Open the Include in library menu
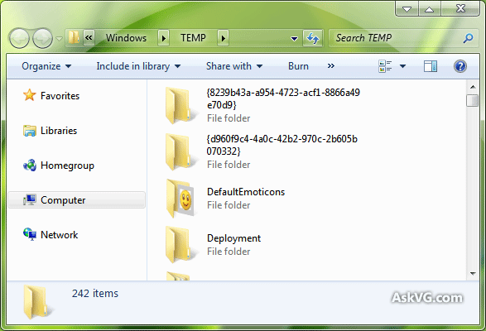Screen dimensions: 486x331 pos(138,66)
